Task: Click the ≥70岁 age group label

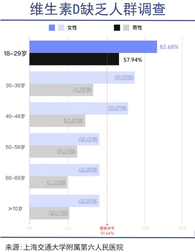Action: [15, 209]
